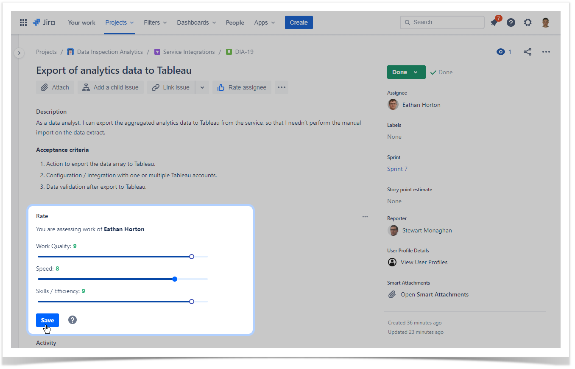Open more actions ellipsis beside Rate assignee
575x369 pixels.
coord(282,87)
